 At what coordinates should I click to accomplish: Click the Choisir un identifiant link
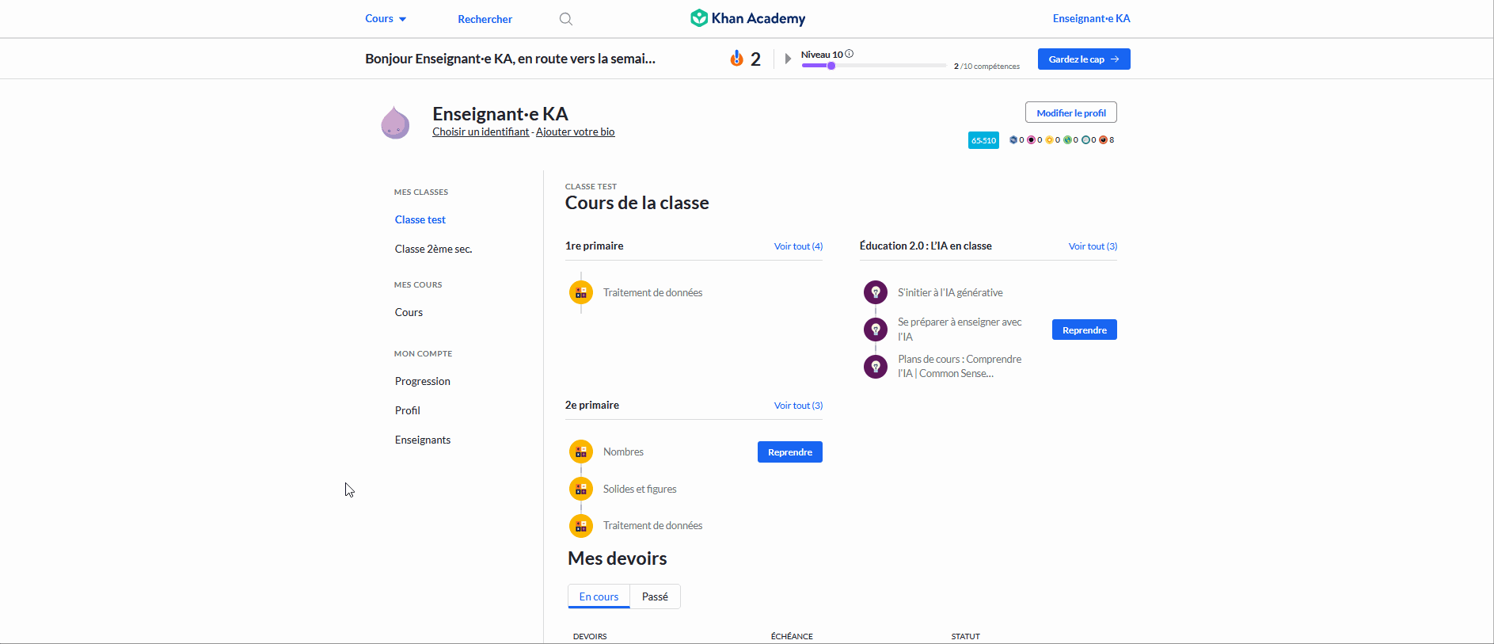[481, 132]
